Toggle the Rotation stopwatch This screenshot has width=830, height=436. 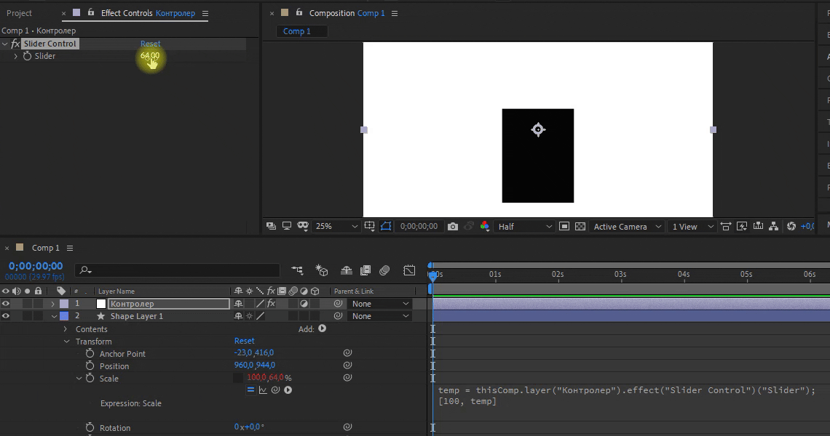tap(90, 427)
